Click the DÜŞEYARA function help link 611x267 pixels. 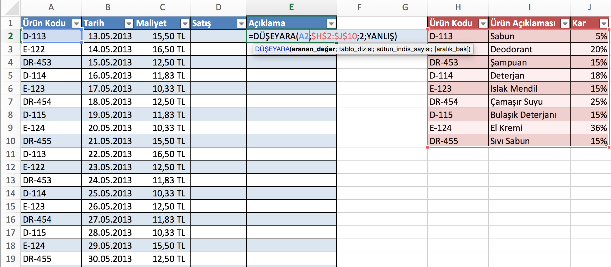(272, 49)
